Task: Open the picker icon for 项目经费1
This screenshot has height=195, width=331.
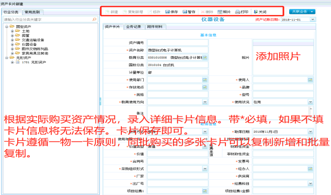Action: (x=204, y=191)
